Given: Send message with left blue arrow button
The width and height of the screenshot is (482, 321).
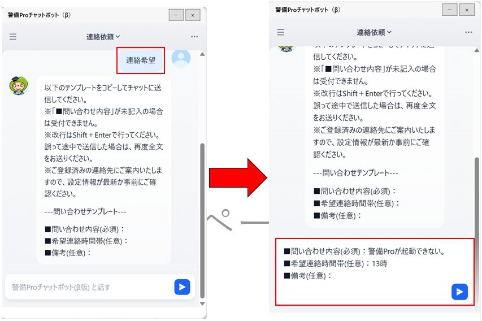Looking at the screenshot, I should (x=183, y=287).
